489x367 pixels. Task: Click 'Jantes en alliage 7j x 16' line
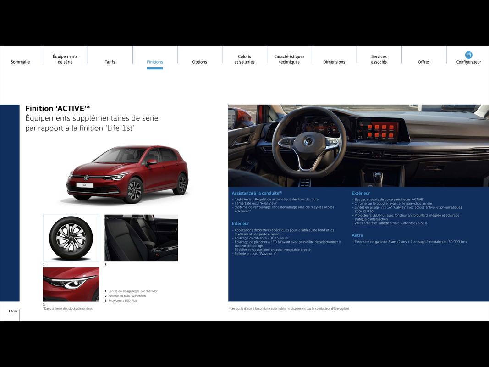[x=407, y=209]
